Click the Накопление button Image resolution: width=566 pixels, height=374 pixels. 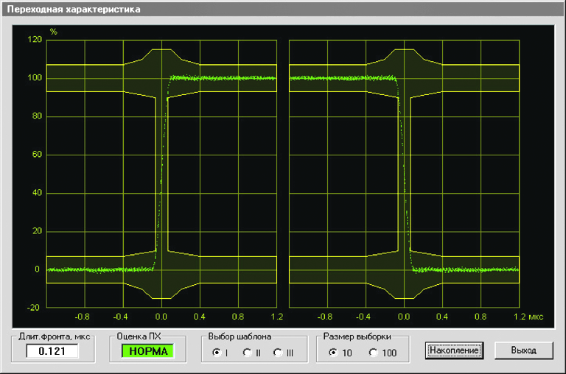tap(454, 350)
